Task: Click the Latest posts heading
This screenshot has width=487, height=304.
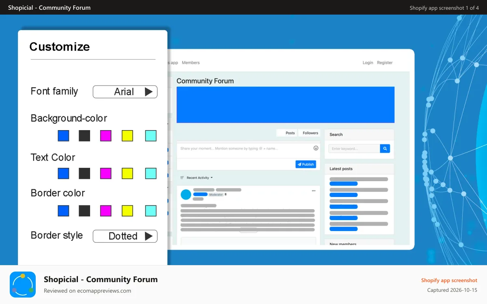Action: pyautogui.click(x=341, y=169)
